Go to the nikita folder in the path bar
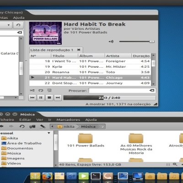The image size is (183, 183). pos(66,127)
